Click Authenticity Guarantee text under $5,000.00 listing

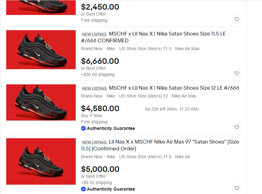click(111, 189)
